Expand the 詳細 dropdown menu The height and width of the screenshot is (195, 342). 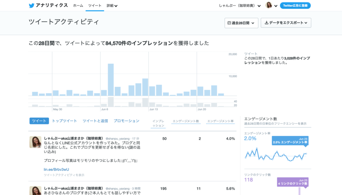(112, 6)
